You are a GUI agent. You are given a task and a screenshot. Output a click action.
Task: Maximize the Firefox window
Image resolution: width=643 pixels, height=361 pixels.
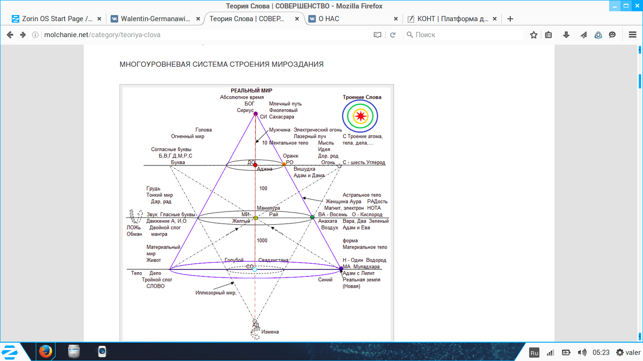[626, 6]
